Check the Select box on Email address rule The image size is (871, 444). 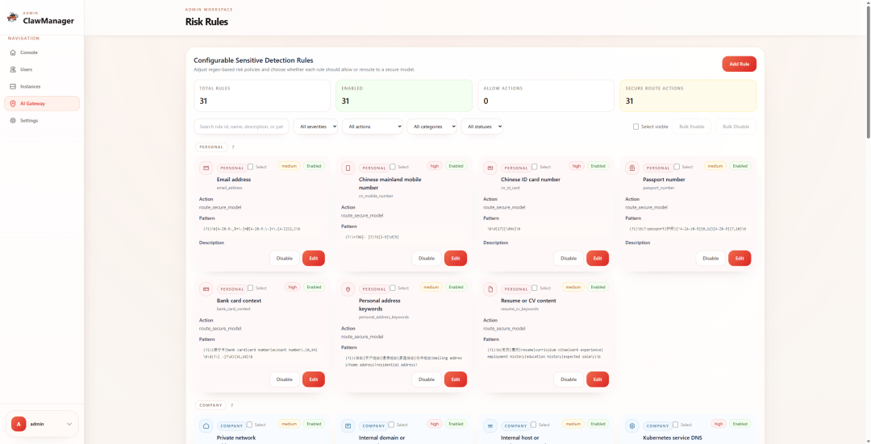[251, 167]
